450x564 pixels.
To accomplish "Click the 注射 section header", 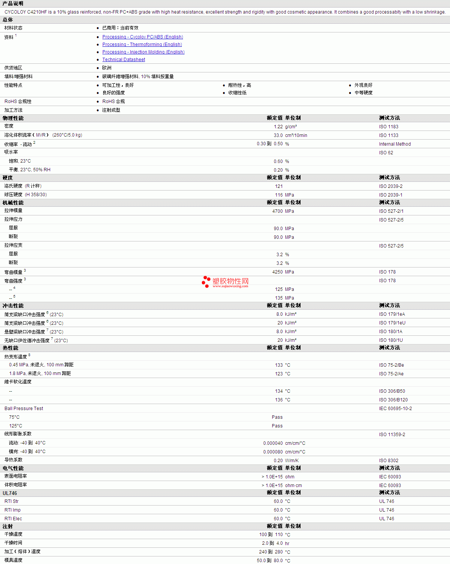I will point(8,526).
